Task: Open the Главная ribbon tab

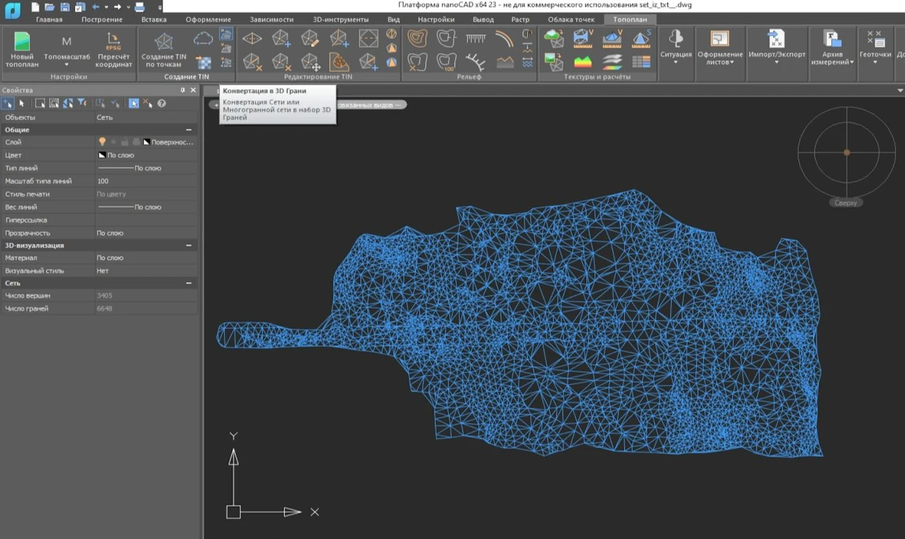Action: coord(49,19)
